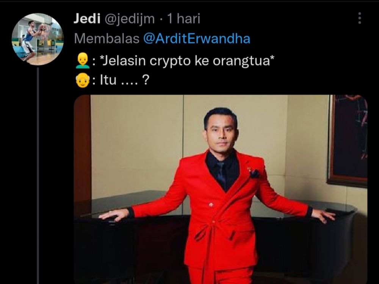Click the framed painting in the photo
The image size is (379, 284).
pos(348,140)
